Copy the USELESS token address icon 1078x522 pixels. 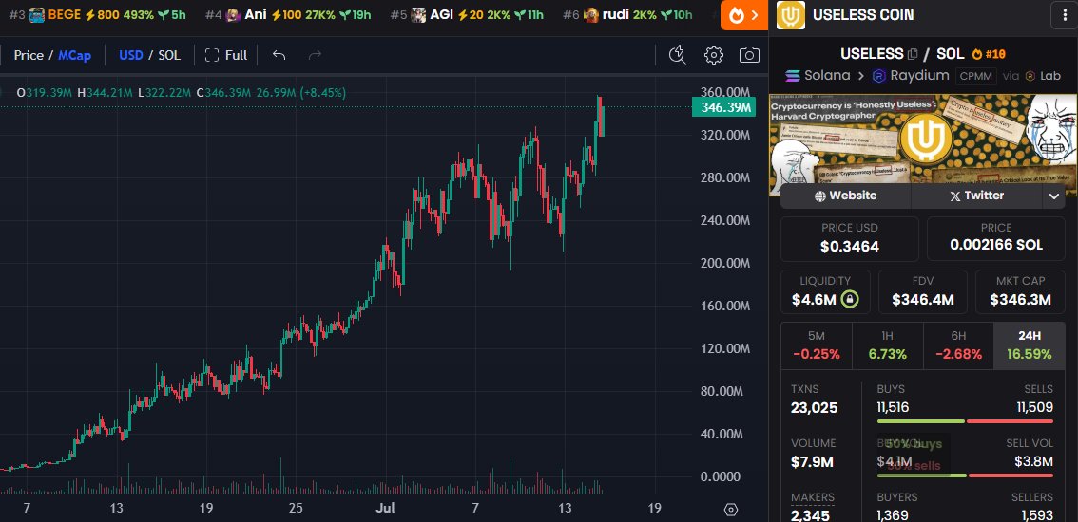click(x=913, y=53)
